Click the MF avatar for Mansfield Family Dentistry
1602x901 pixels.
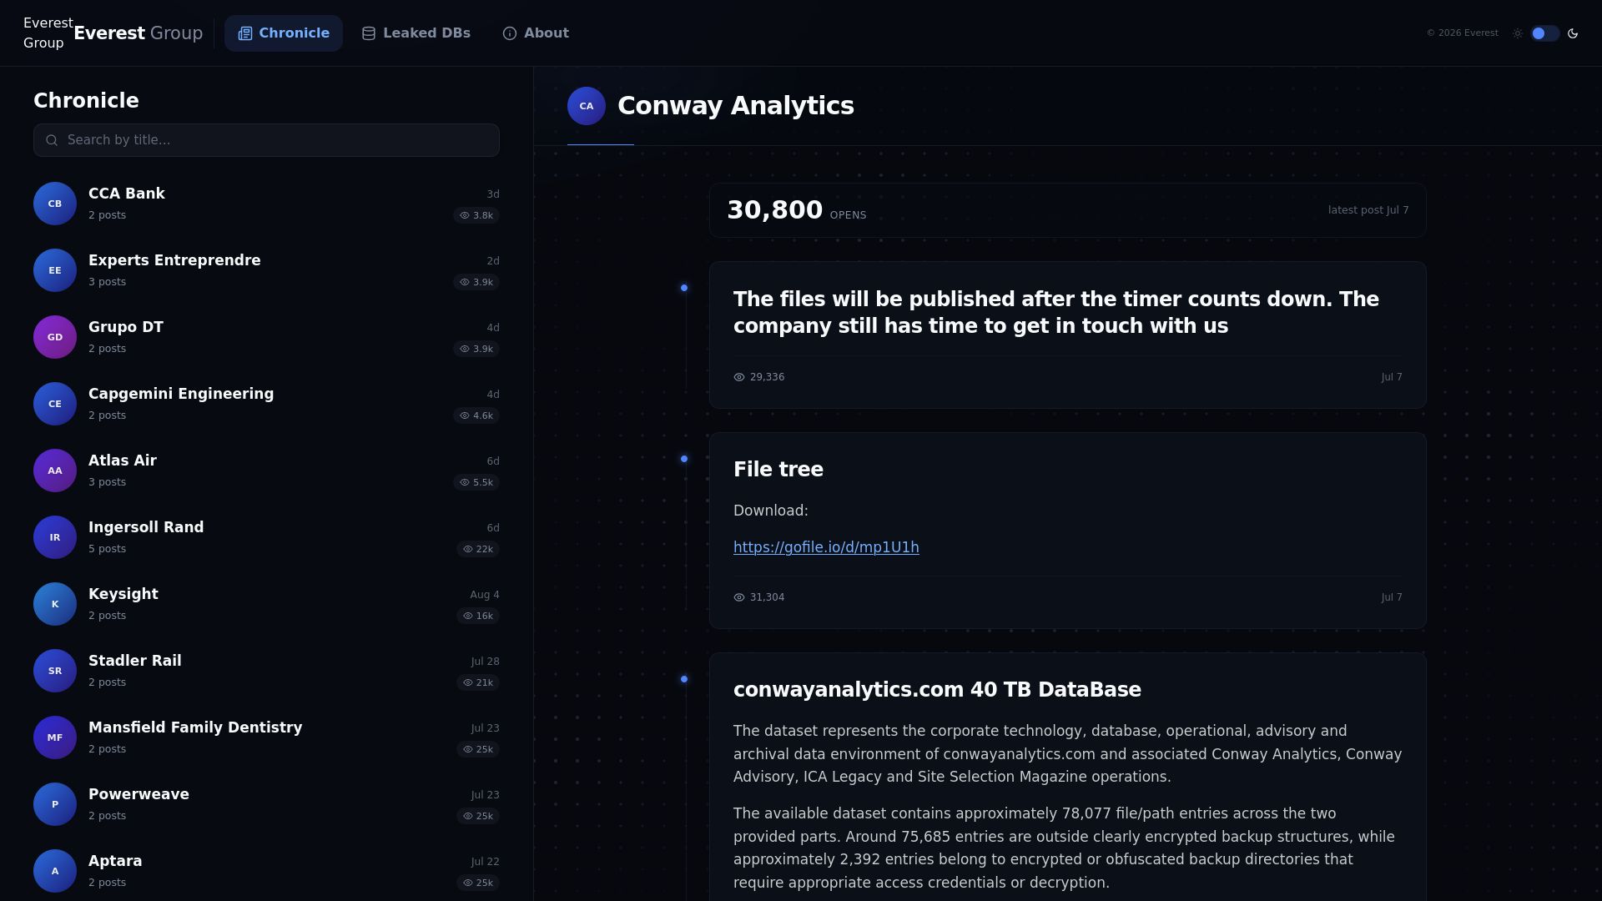coord(55,737)
